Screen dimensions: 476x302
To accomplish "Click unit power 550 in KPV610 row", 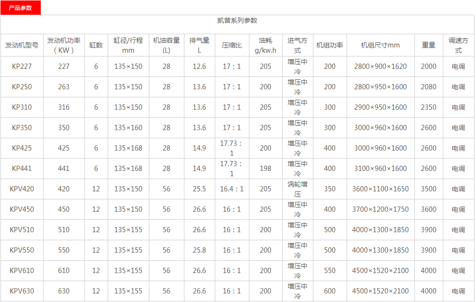I will pos(330,270).
